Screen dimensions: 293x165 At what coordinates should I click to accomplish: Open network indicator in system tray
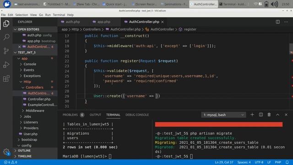(255, 4)
